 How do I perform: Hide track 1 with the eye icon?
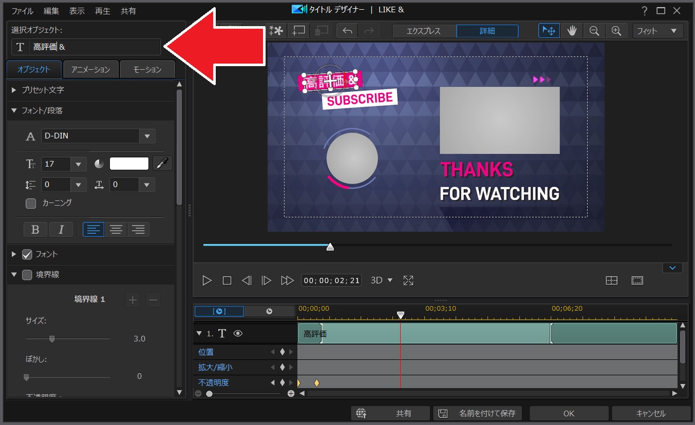(238, 333)
